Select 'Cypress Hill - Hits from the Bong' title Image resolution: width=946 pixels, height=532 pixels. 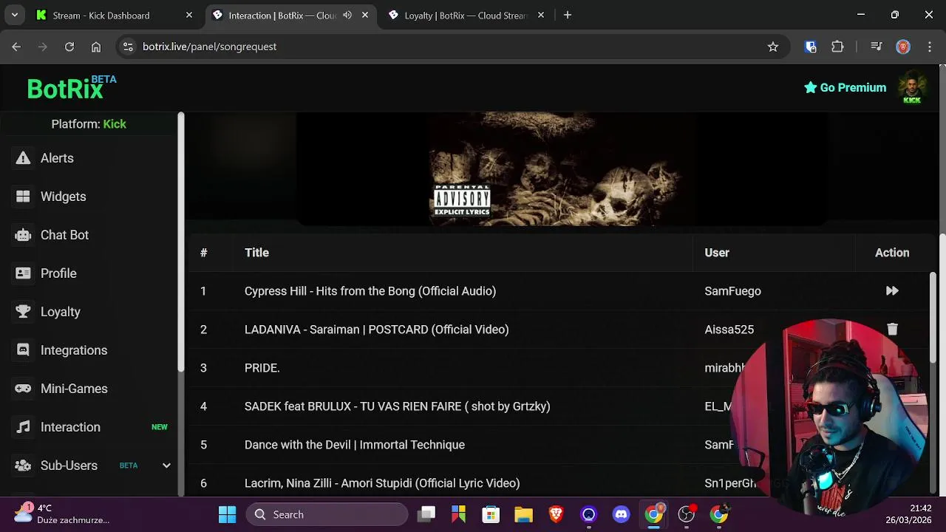click(370, 291)
